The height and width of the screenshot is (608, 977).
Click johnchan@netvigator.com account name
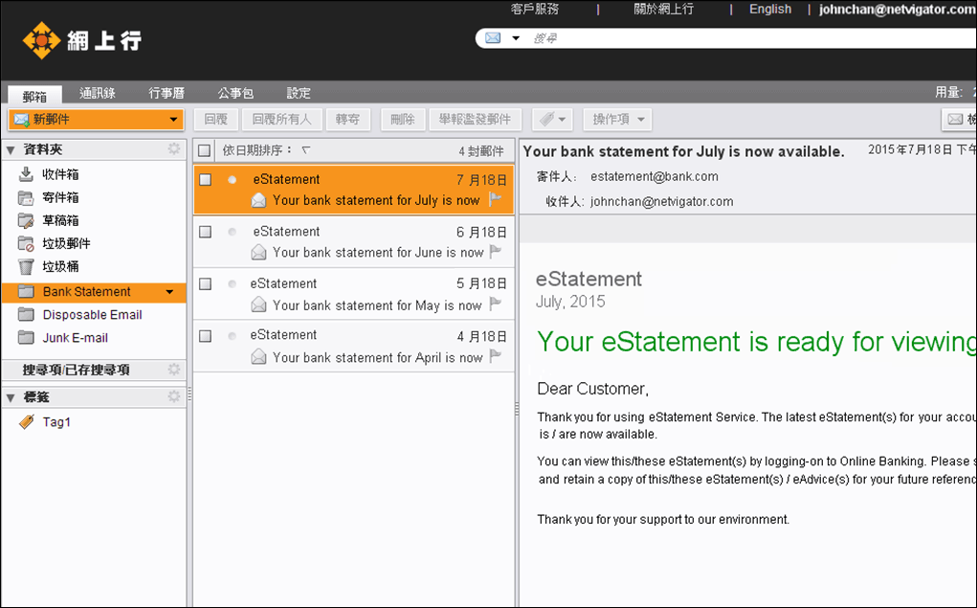point(898,10)
